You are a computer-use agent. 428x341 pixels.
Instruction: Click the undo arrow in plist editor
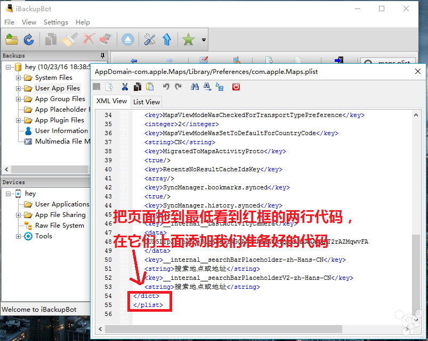(x=166, y=87)
